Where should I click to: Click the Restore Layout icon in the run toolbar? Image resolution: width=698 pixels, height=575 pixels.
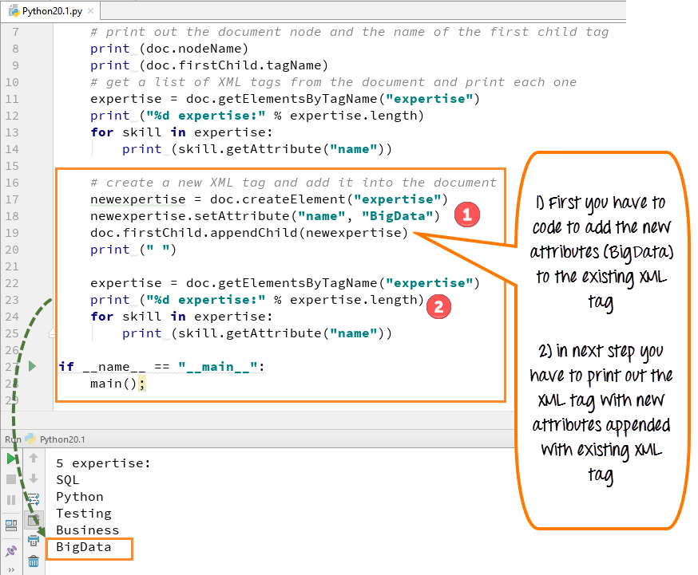click(x=11, y=526)
